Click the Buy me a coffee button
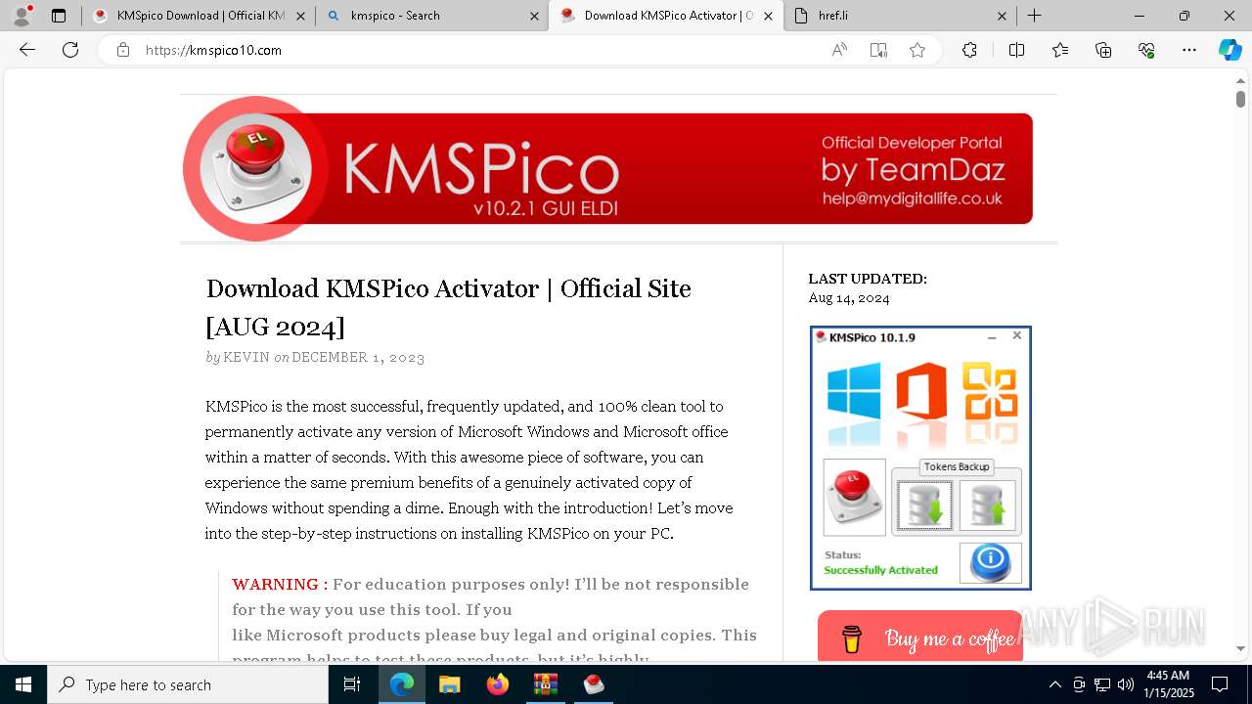1252x704 pixels. tap(919, 638)
